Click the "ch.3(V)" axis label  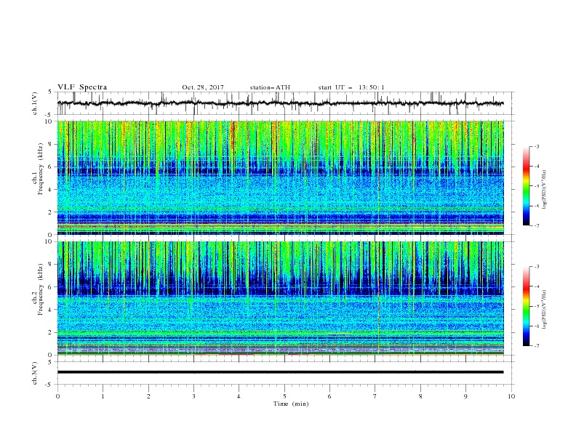[x=35, y=373]
